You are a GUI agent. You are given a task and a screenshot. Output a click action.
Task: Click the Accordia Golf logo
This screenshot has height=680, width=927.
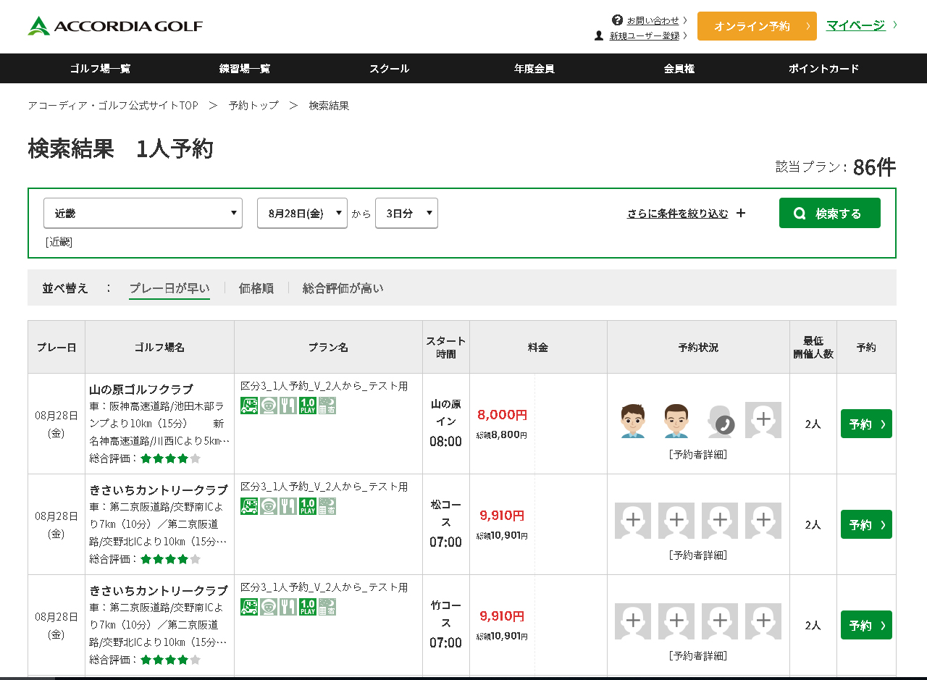coord(115,26)
